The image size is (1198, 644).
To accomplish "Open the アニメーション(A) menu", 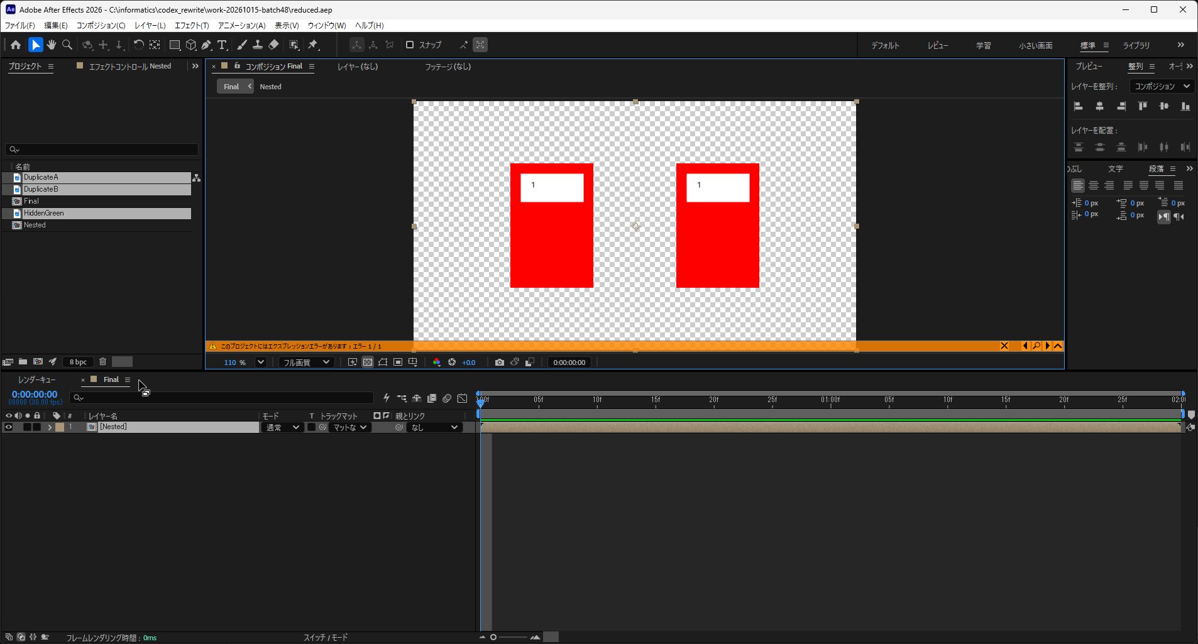I will (241, 25).
